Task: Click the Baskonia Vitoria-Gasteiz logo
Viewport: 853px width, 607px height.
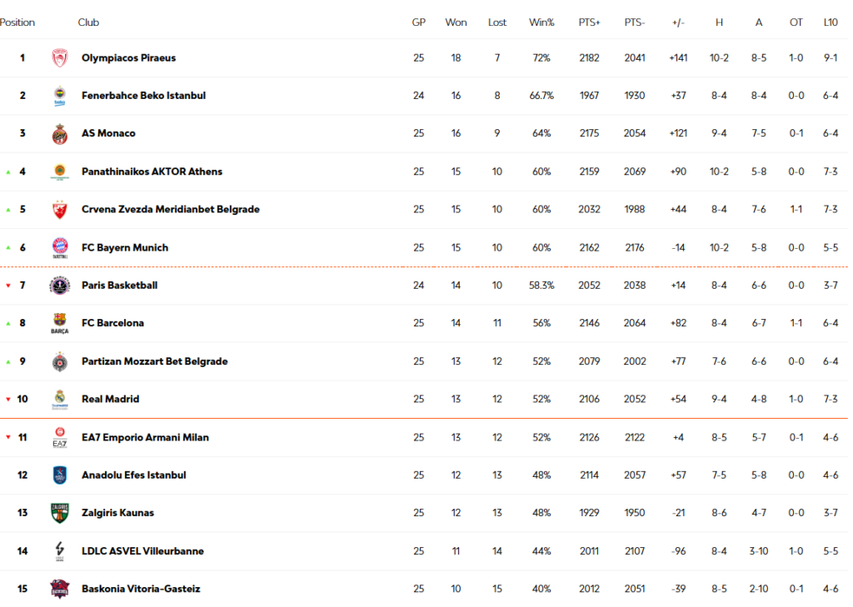Action: click(60, 589)
